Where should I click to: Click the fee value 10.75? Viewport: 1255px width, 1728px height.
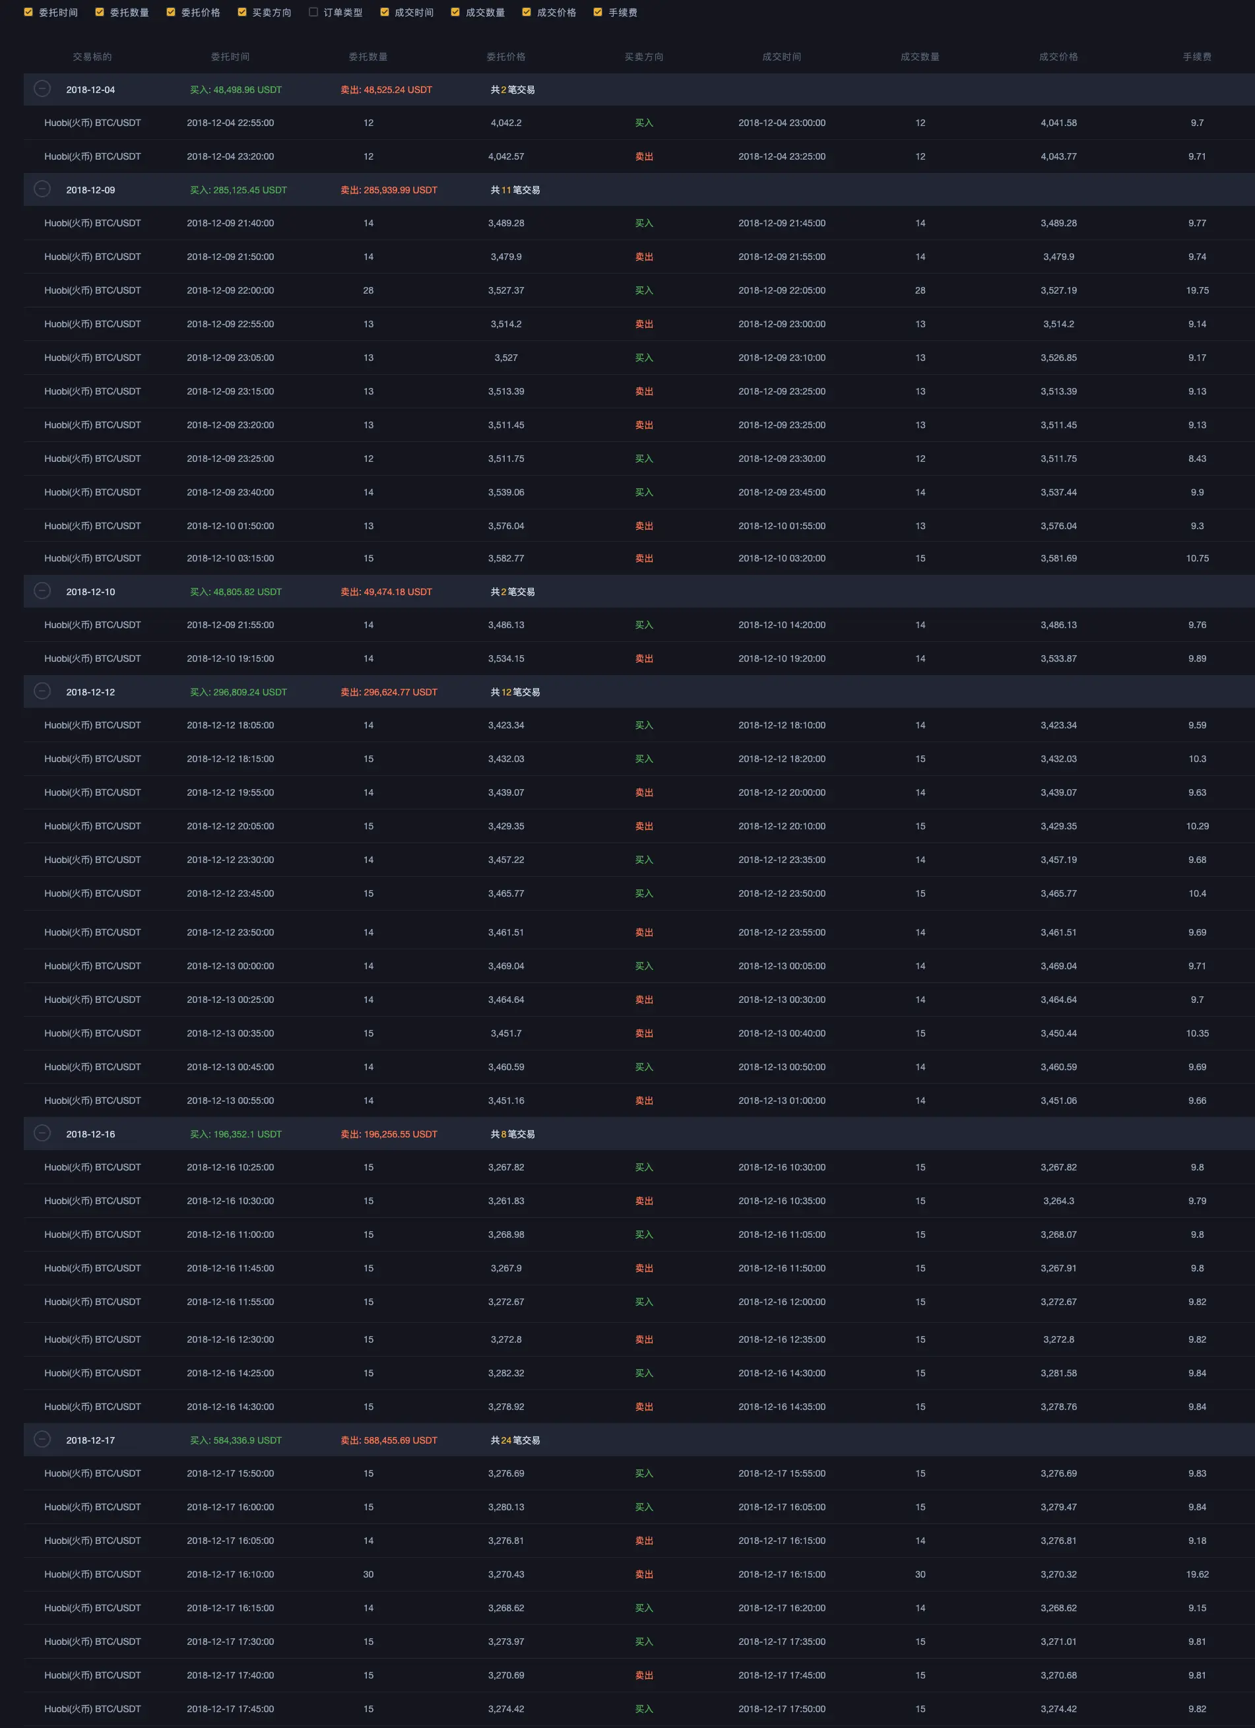[1197, 560]
